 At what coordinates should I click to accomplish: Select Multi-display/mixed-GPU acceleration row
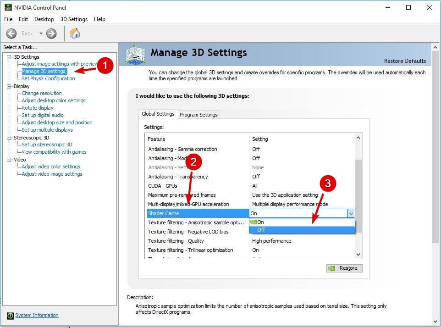pyautogui.click(x=250, y=204)
